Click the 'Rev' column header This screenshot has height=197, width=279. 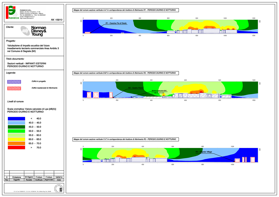click(7, 180)
